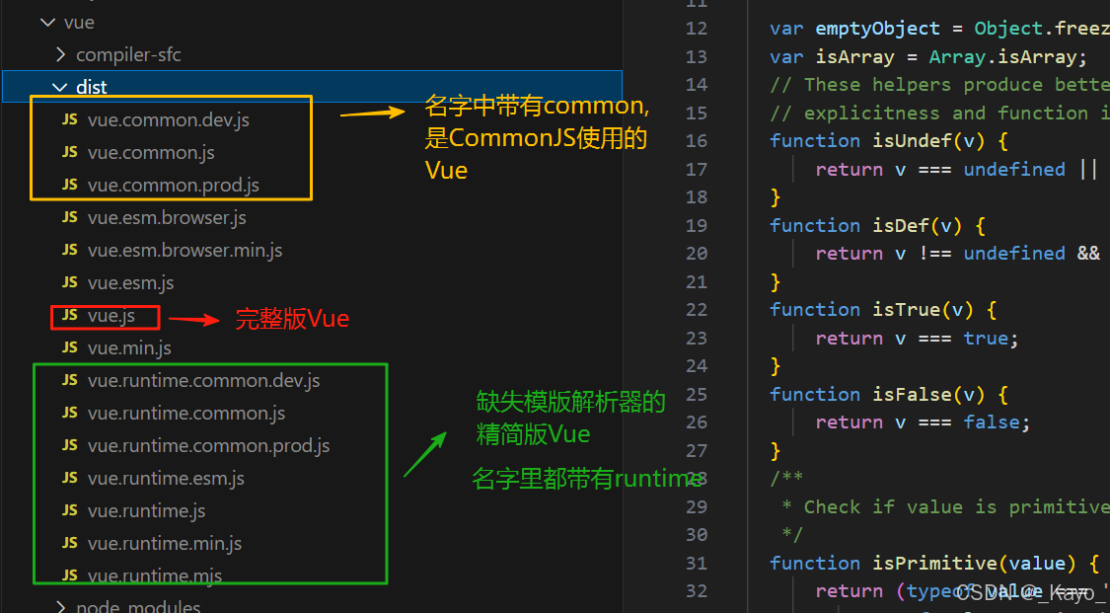1110x613 pixels.
Task: Click JS icon of vue.common.prod.js
Action: click(69, 185)
